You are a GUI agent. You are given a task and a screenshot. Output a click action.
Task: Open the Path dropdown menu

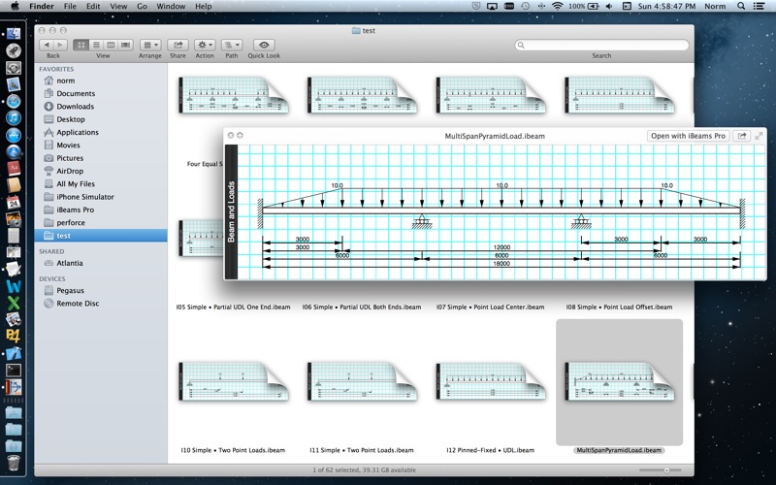tap(232, 45)
